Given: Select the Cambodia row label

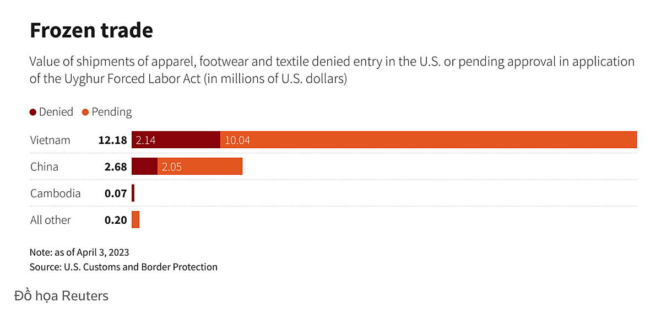Looking at the screenshot, I should pos(55,193).
